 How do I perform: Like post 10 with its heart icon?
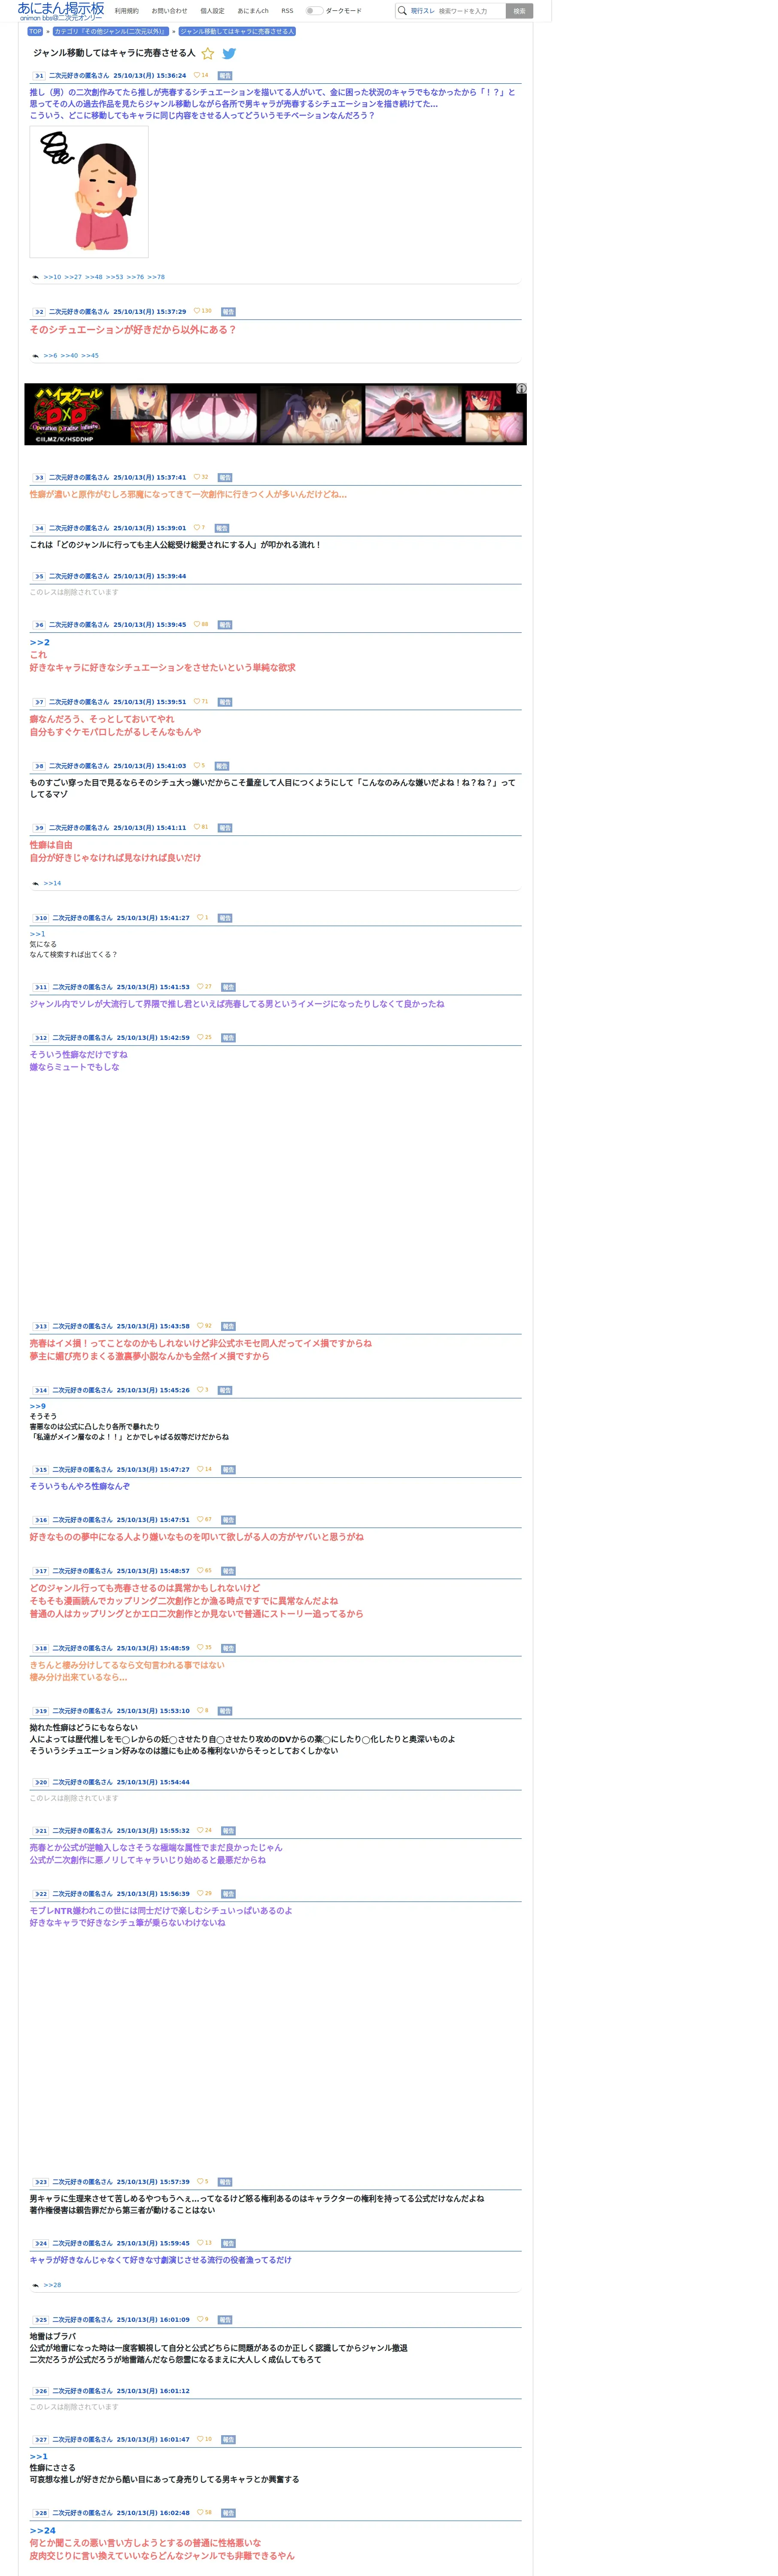point(200,917)
